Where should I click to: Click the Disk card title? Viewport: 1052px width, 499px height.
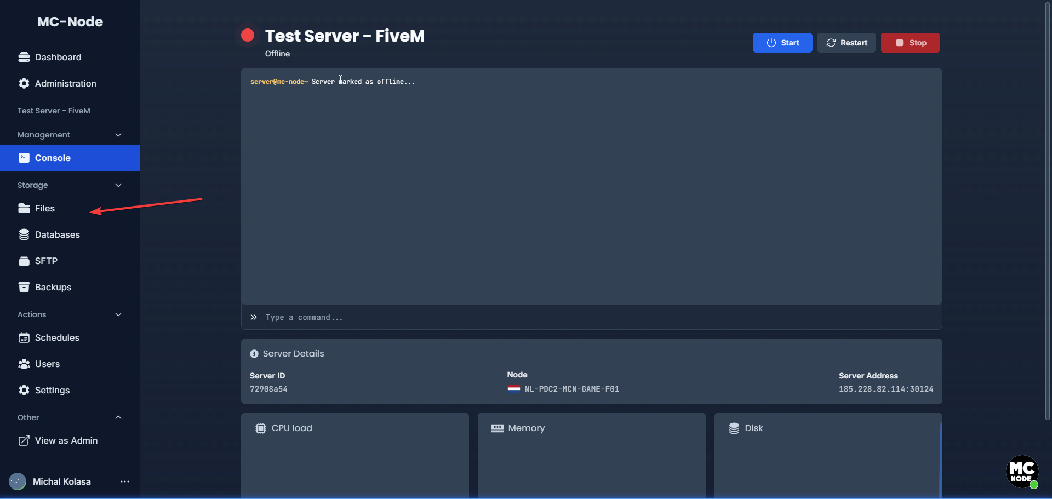(754, 428)
